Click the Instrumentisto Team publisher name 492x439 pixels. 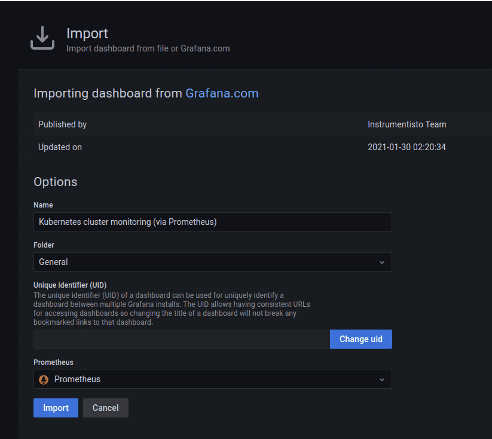[x=407, y=124]
